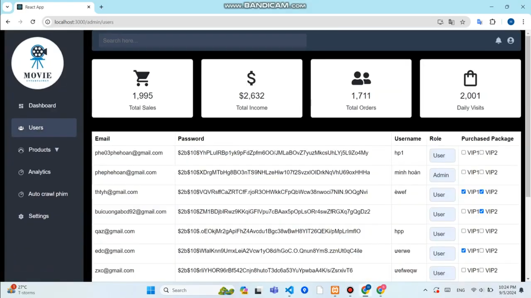The height and width of the screenshot is (298, 531).
Task: Uncheck VIP1 for thtyh@gmail.com
Action: 463,192
